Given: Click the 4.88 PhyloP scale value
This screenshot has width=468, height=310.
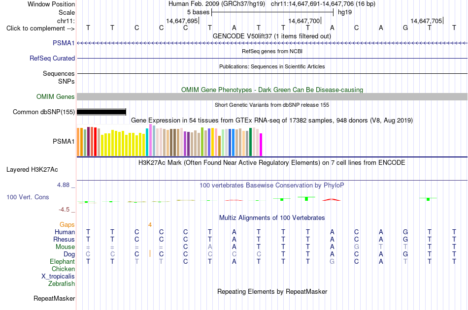Looking at the screenshot, I should coord(63,185).
